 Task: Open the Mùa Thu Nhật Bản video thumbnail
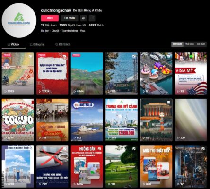click(x=156, y=166)
